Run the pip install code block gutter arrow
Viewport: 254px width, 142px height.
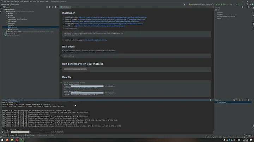[61, 33]
